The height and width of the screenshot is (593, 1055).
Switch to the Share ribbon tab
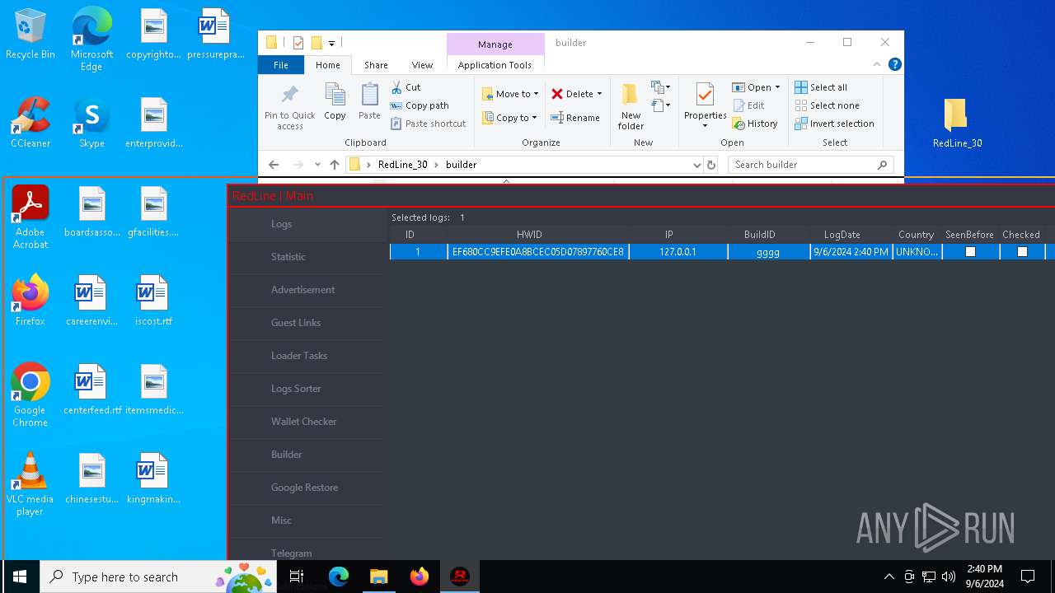(376, 65)
